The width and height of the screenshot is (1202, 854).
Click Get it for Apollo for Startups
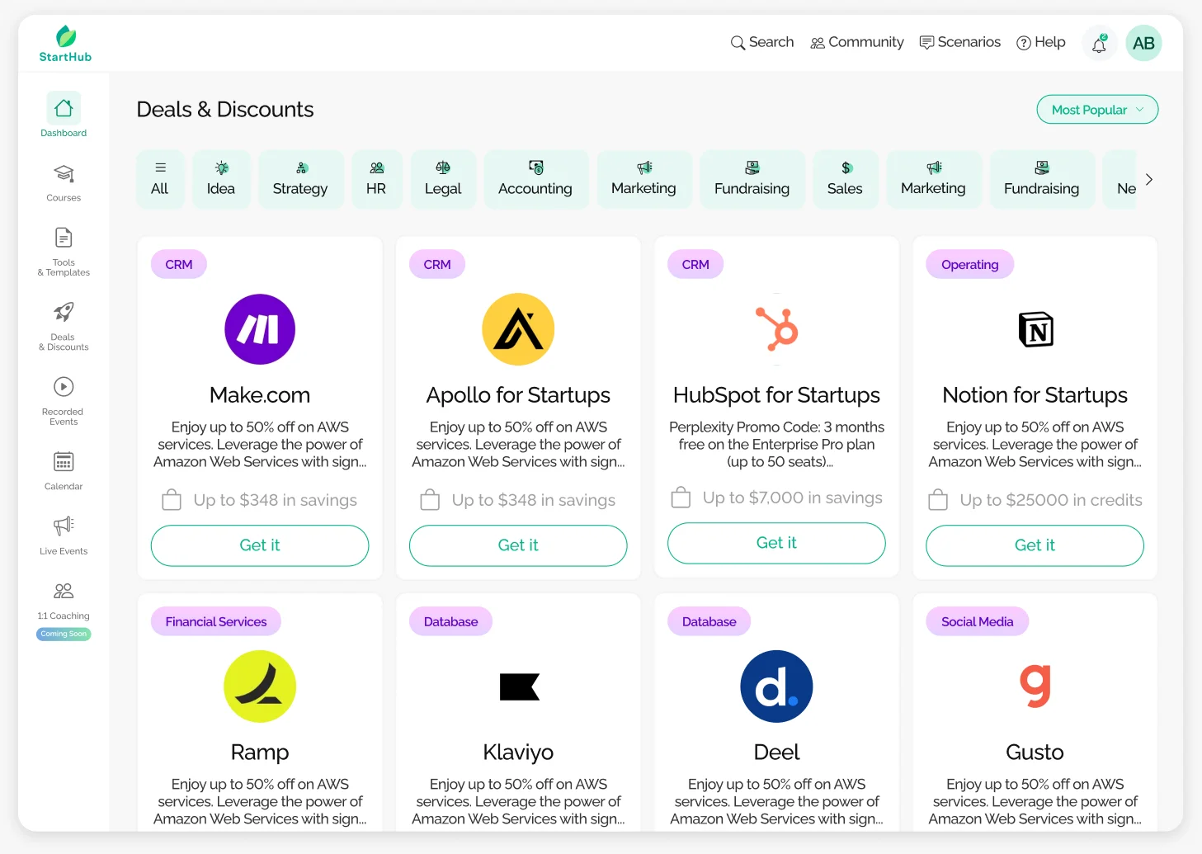tap(518, 545)
